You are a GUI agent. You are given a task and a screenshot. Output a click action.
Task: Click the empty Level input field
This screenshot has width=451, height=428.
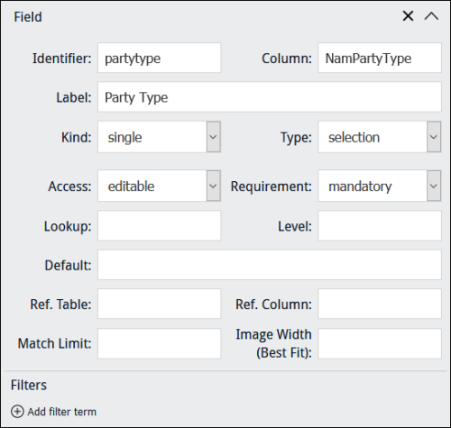[380, 225]
